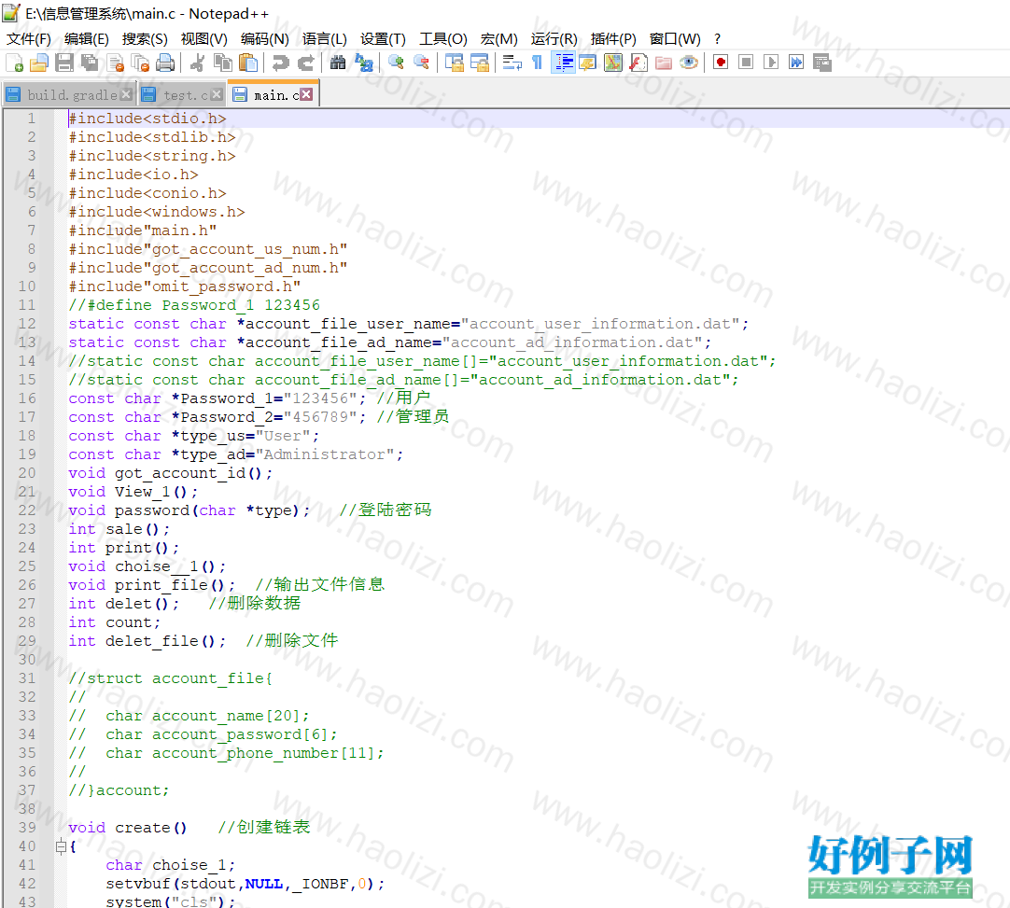This screenshot has width=1010, height=908.
Task: Click the Open file folder icon
Action: click(x=39, y=63)
